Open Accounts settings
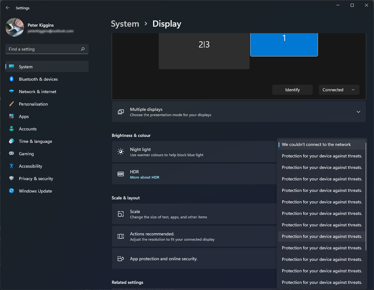The image size is (374, 290). [47, 129]
